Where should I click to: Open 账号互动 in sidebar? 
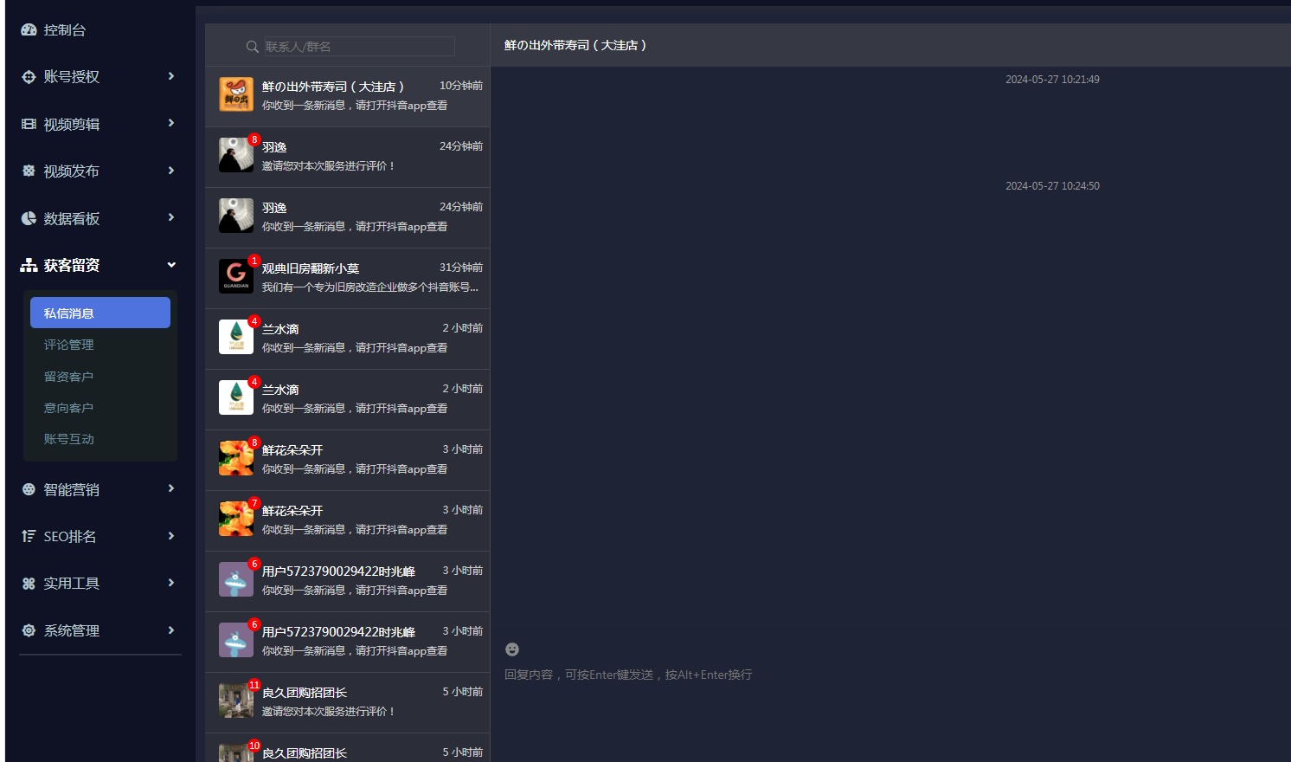point(69,439)
